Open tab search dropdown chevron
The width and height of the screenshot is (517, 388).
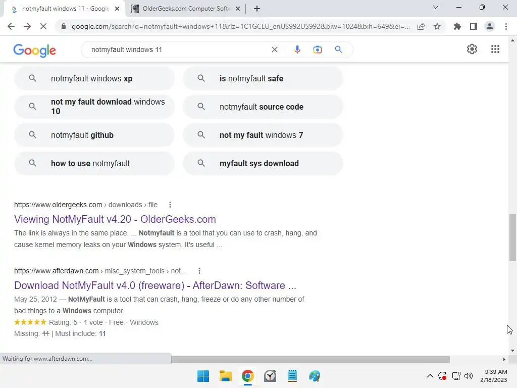(x=436, y=7)
